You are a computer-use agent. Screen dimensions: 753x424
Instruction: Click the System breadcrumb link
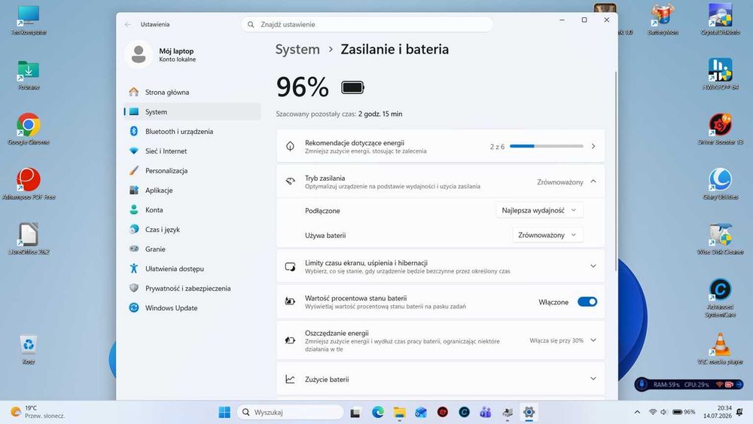[297, 50]
